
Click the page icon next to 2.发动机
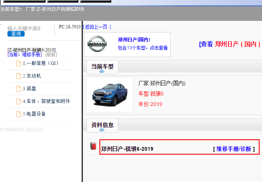coord(19,76)
